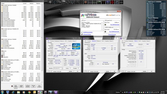Select CPU Package Power row in HWiNFO
167x94 pixels.
[x=21, y=45]
